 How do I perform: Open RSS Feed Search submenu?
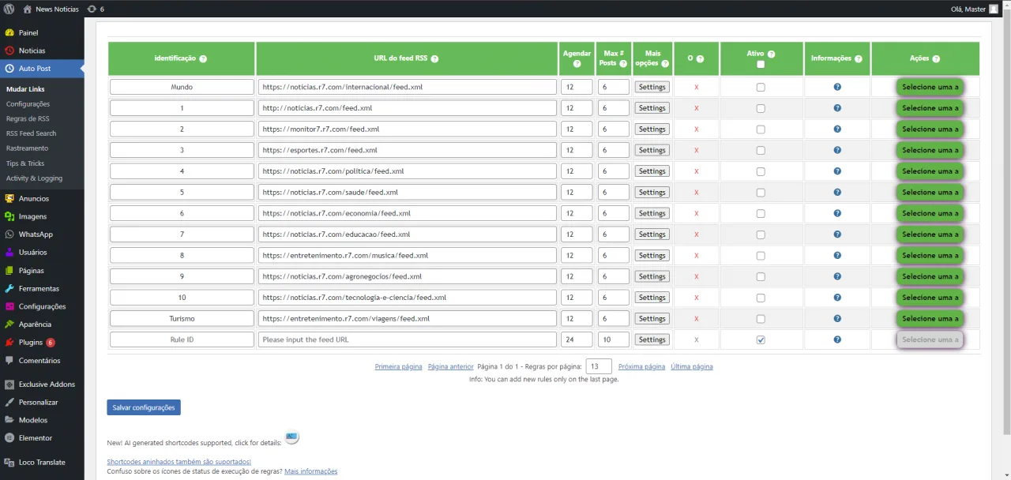[31, 133]
